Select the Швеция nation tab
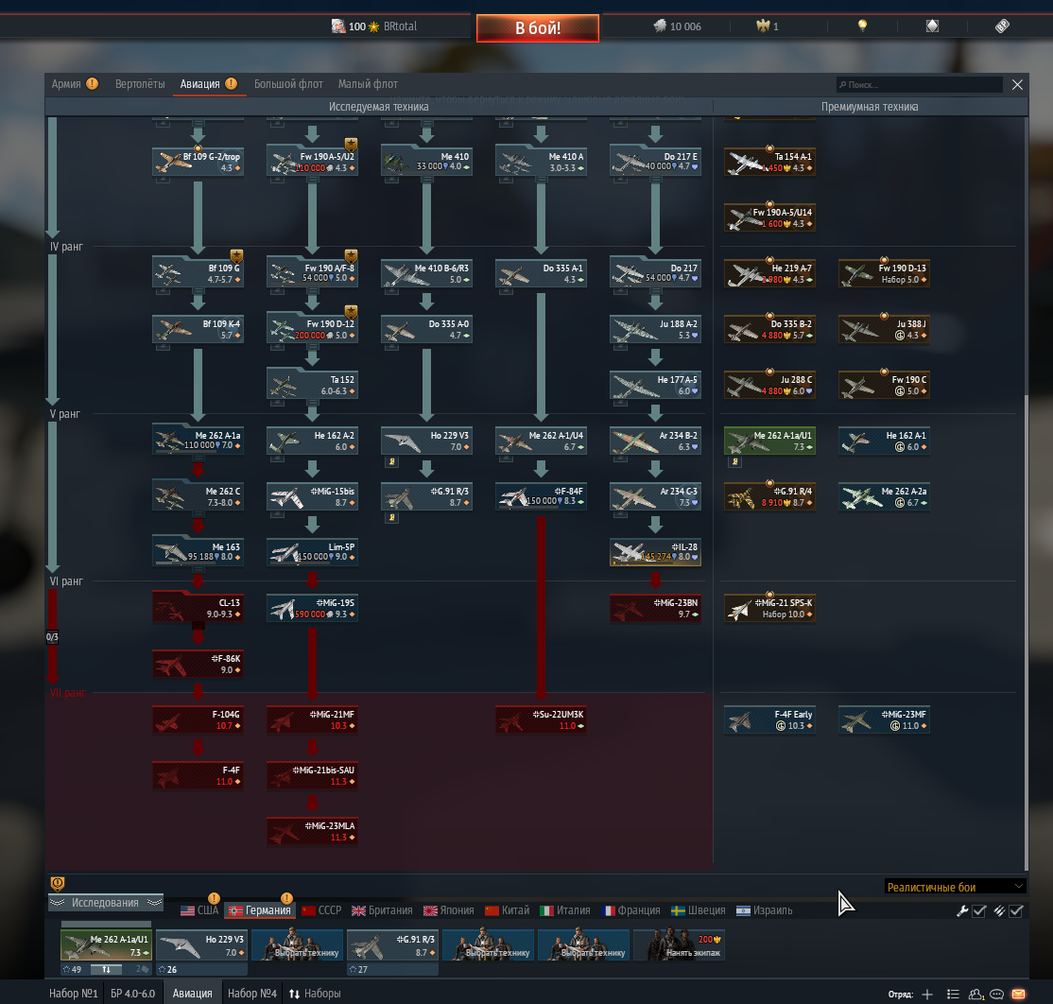The height and width of the screenshot is (1004, 1053). pos(699,910)
